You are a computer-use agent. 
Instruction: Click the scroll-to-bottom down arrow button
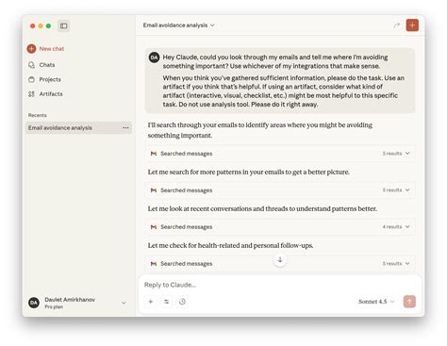point(280,260)
